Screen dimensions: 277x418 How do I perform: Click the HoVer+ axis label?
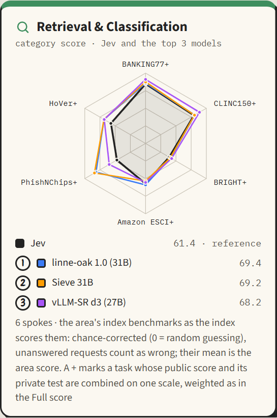[63, 103]
